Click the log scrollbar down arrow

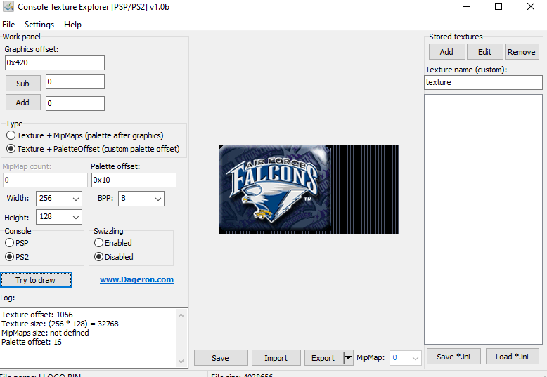tap(181, 362)
